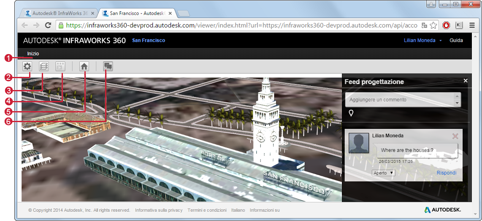Close the Autodesk InfraWorks 36 tab

[x=93, y=13]
